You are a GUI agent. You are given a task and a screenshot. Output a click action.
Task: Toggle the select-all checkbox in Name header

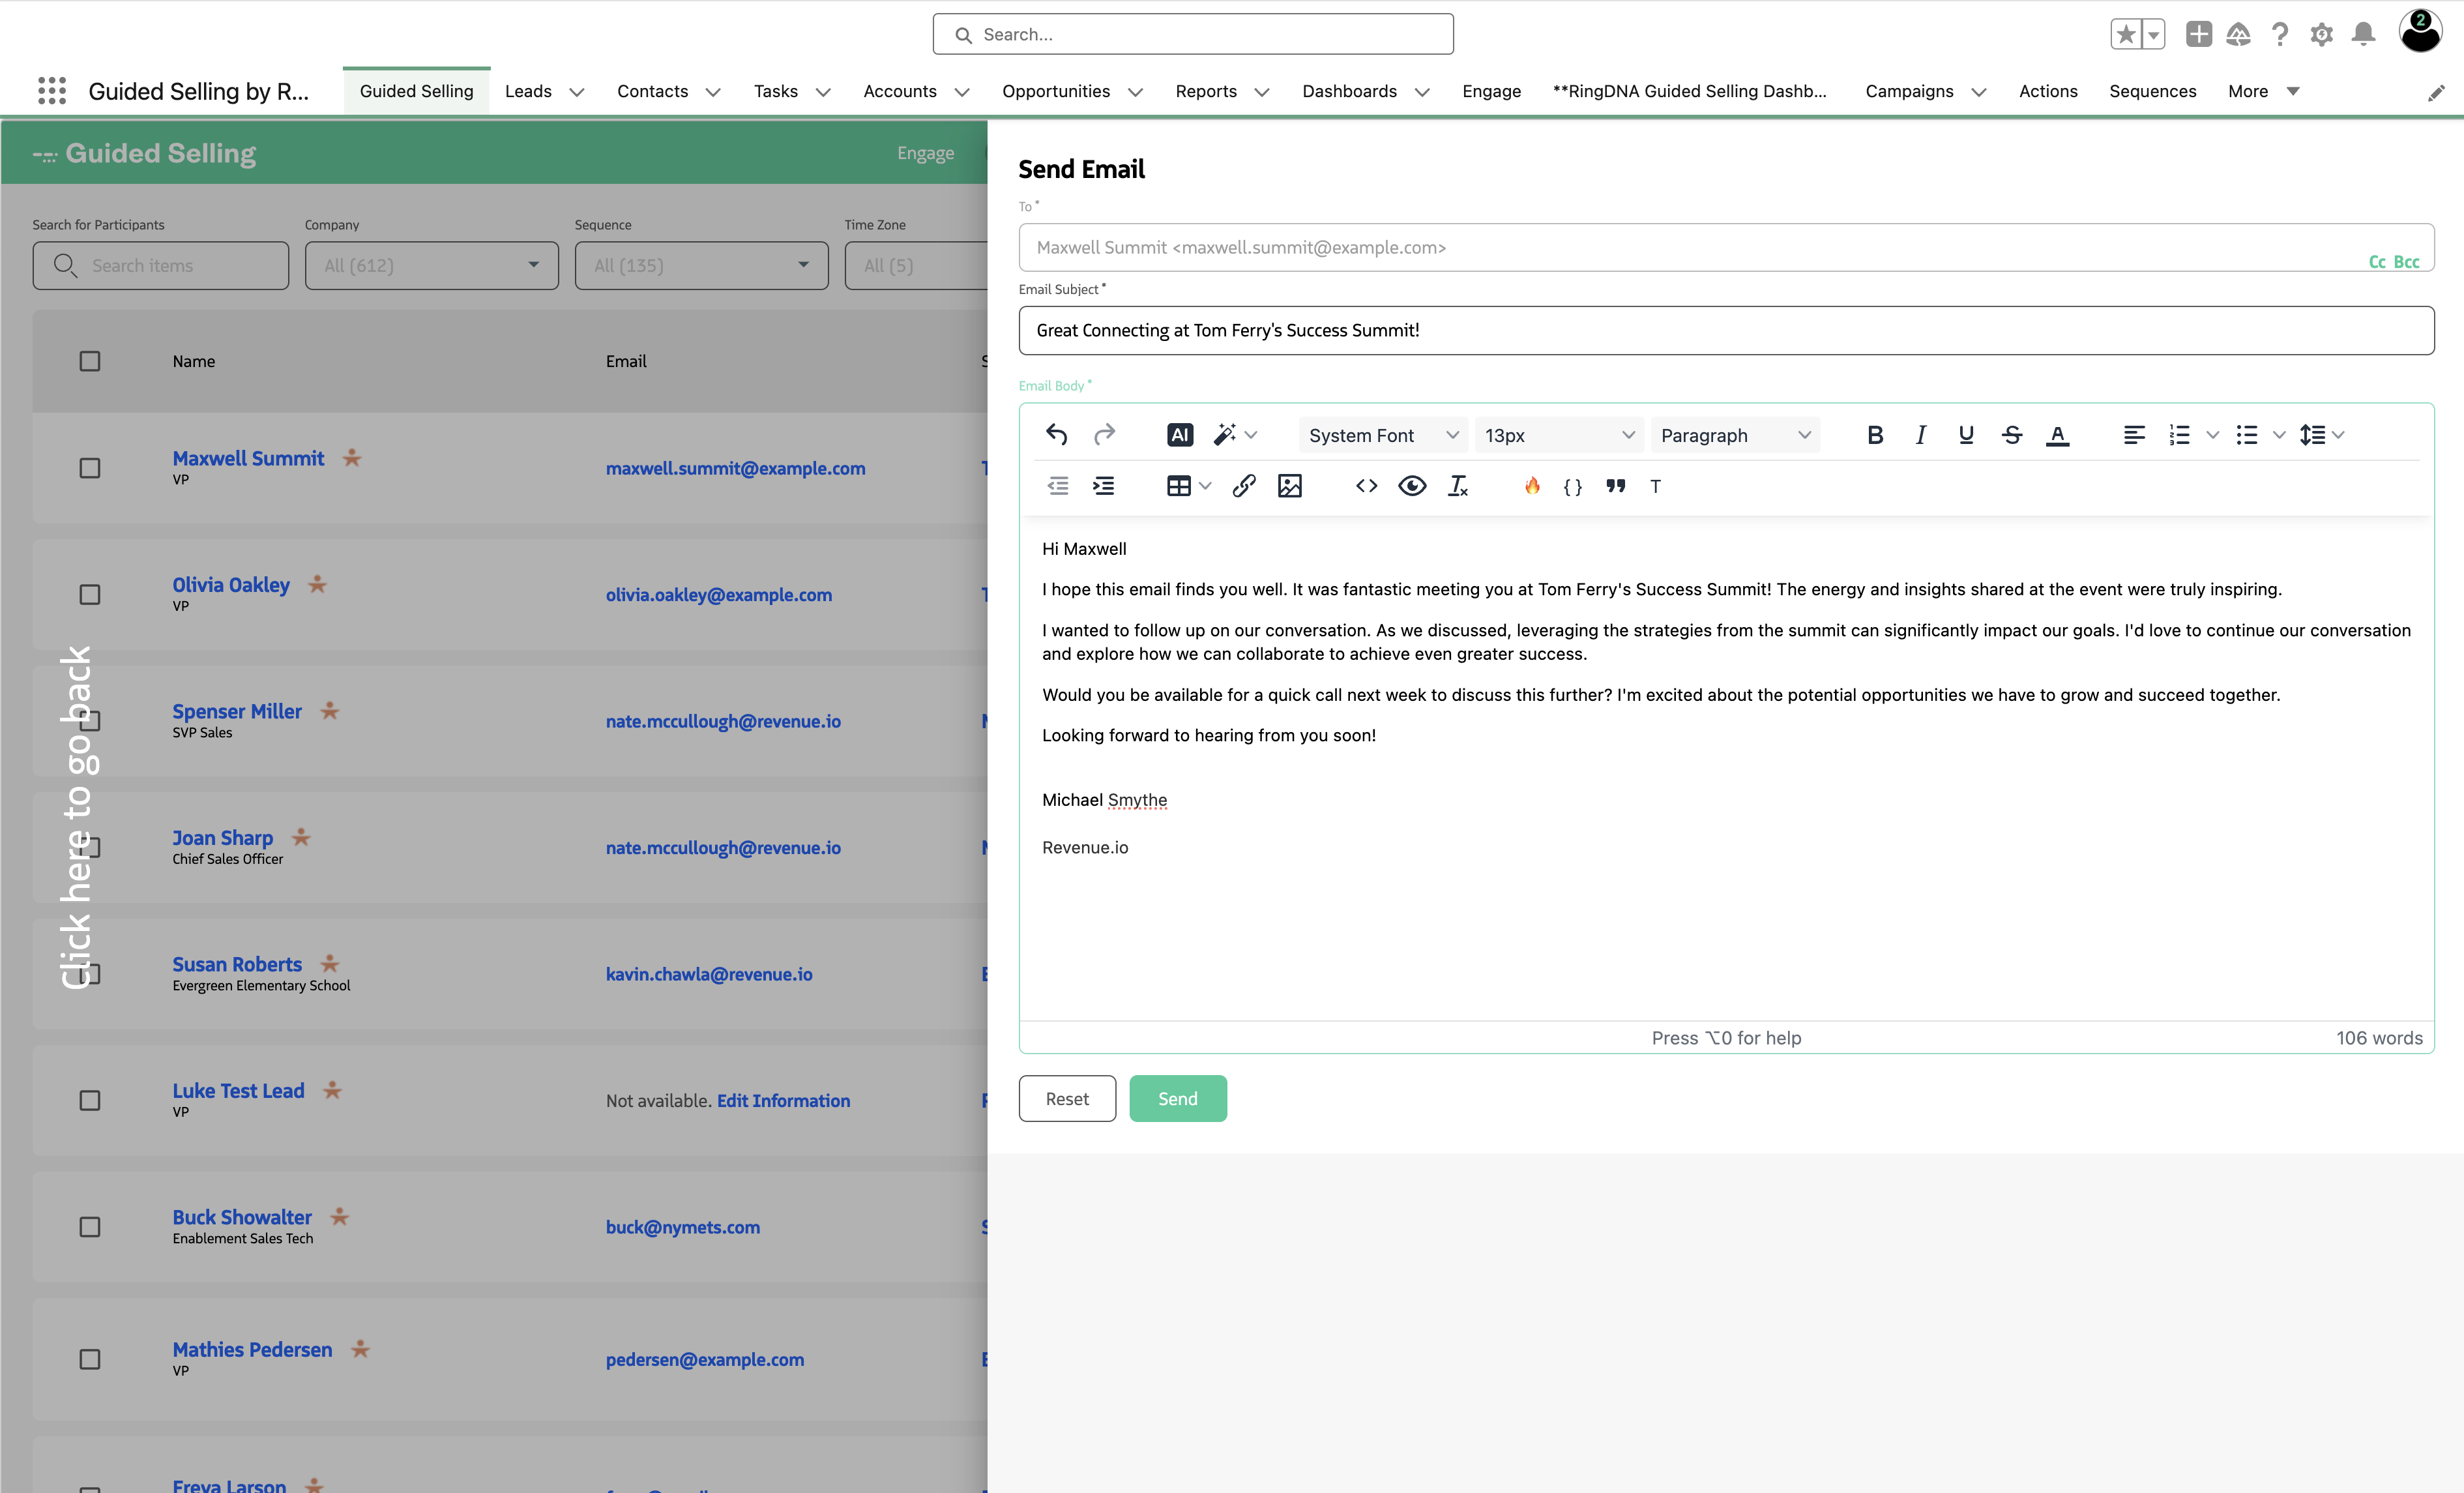(x=90, y=361)
